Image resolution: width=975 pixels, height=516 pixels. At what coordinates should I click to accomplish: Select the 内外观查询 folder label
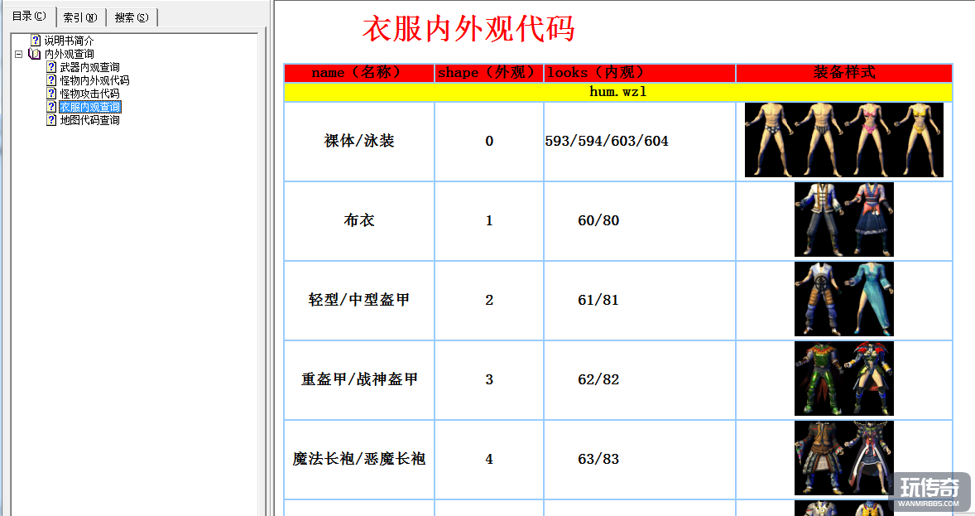click(69, 54)
